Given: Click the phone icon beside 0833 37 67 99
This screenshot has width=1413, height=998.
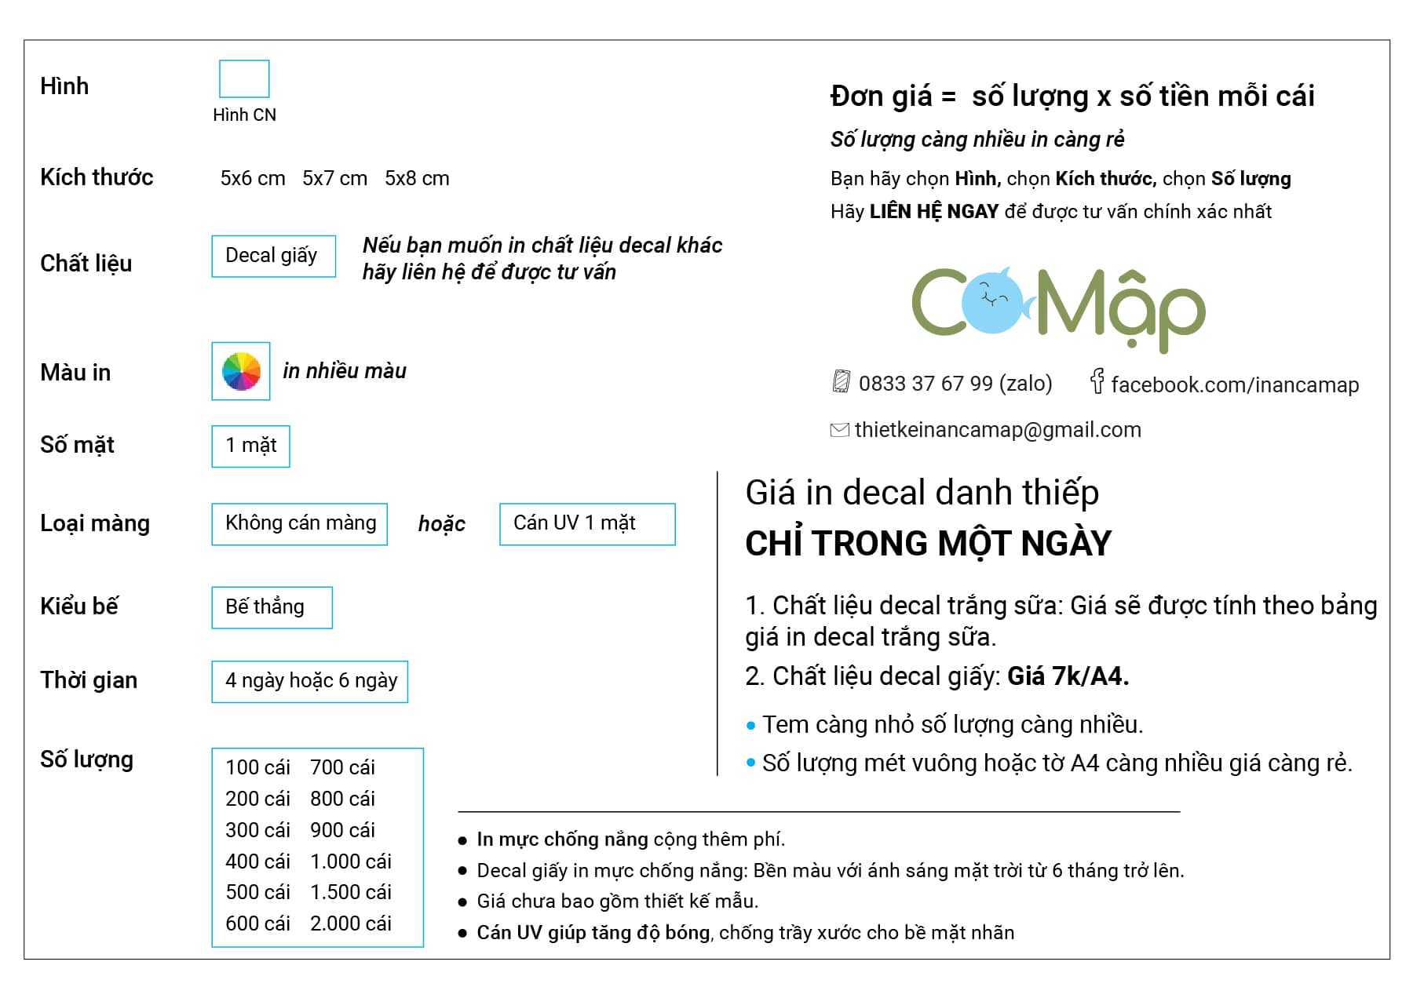Looking at the screenshot, I should pos(841,382).
